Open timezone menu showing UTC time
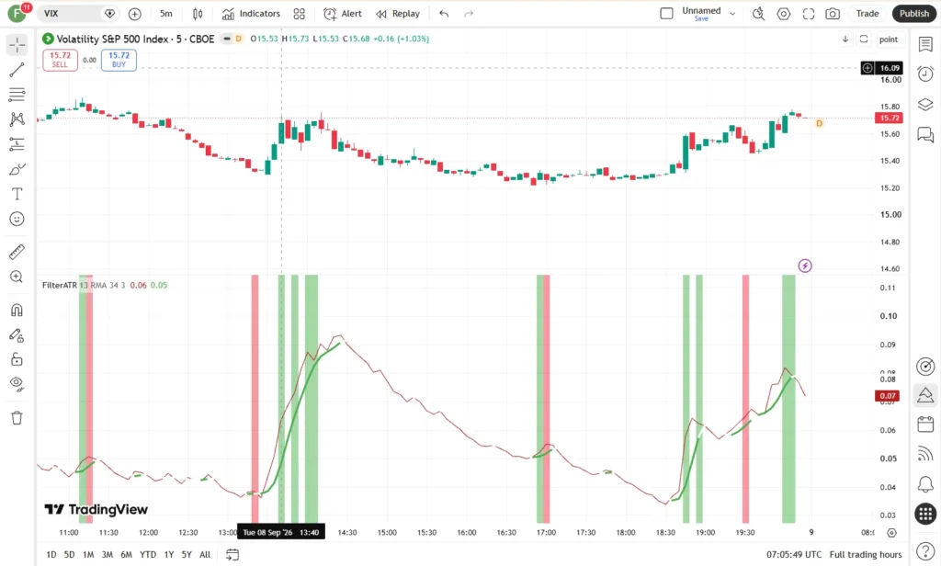 click(794, 555)
